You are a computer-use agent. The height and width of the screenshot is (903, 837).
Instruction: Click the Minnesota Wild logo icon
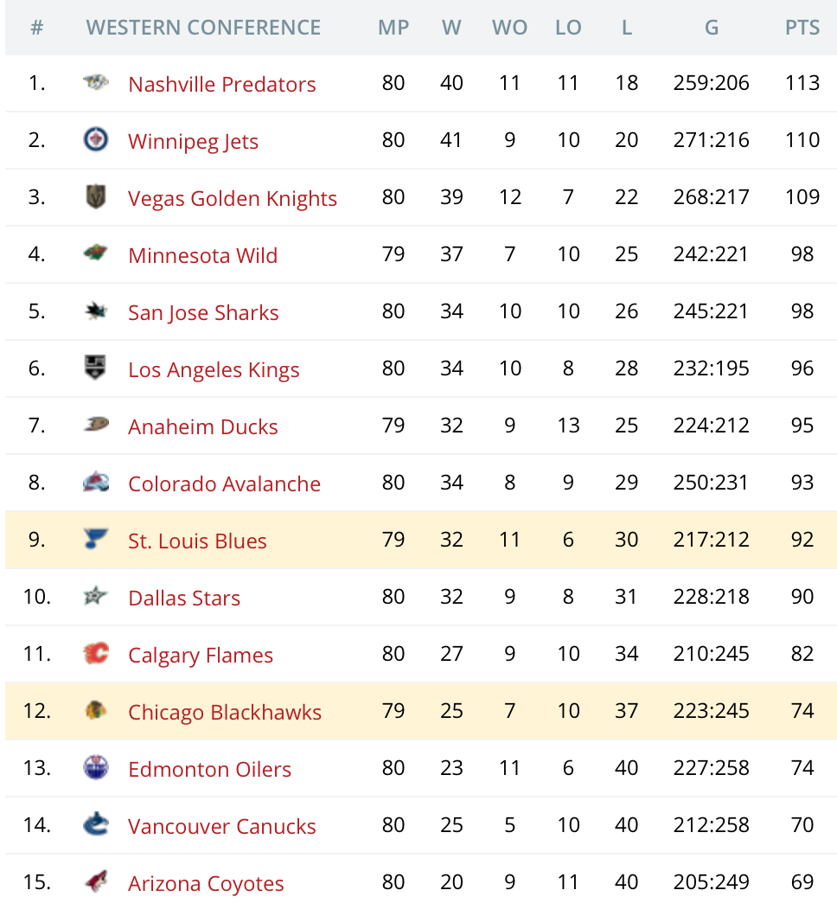click(96, 254)
